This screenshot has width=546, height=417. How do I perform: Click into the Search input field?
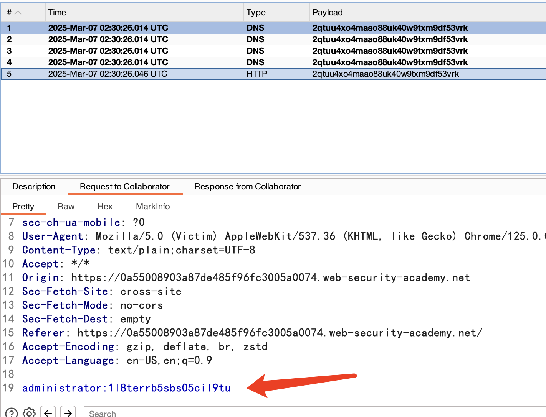coord(307,413)
